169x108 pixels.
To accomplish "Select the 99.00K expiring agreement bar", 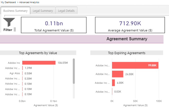I will [x=135, y=65].
